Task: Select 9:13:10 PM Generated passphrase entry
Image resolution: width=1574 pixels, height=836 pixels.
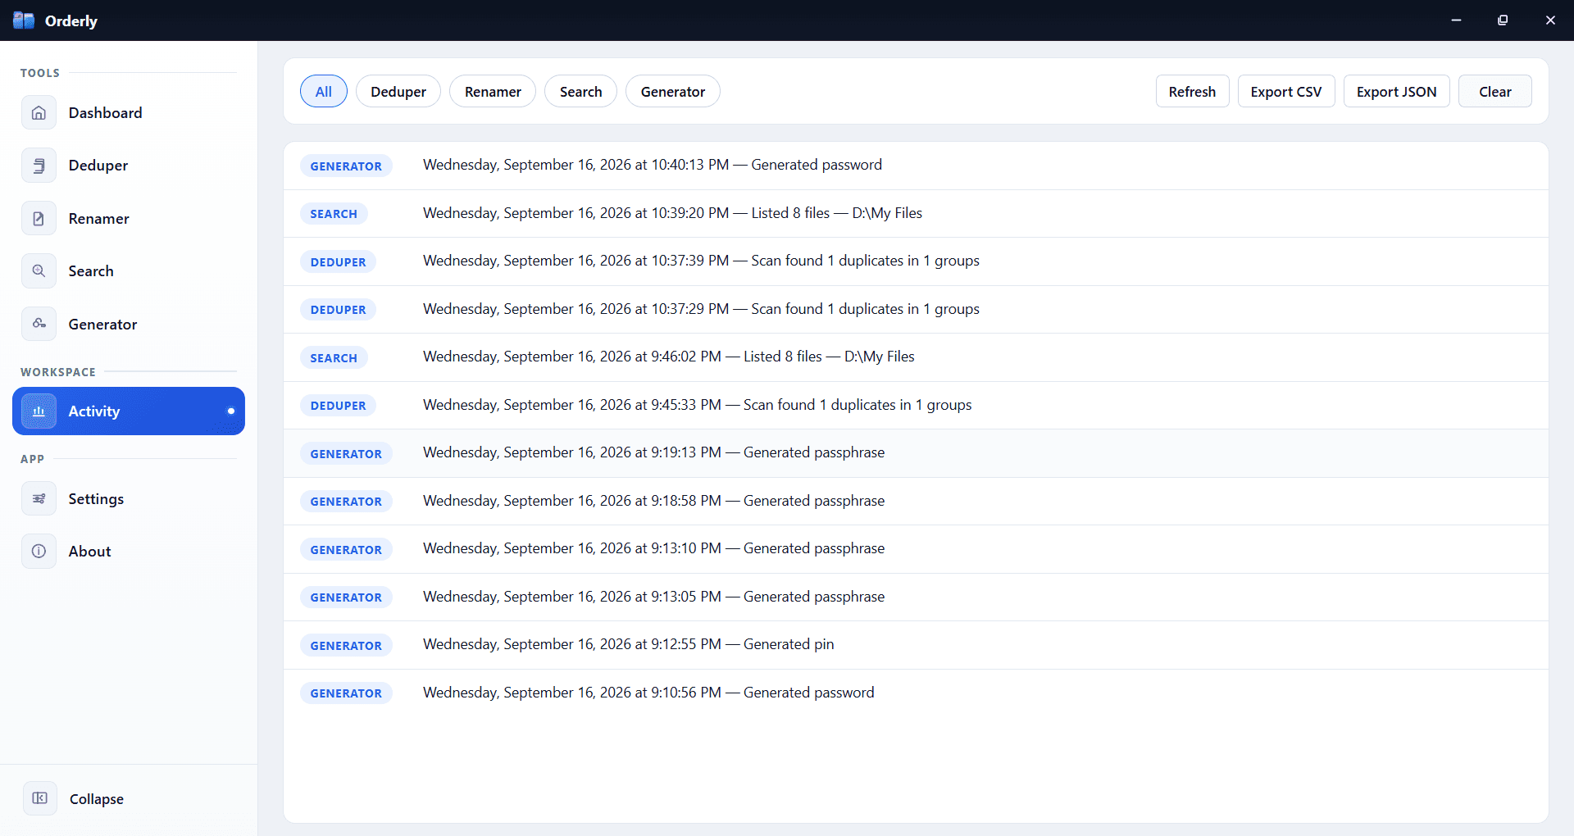Action: point(916,549)
